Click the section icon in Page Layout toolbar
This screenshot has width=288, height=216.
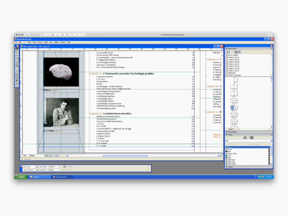pos(236,52)
